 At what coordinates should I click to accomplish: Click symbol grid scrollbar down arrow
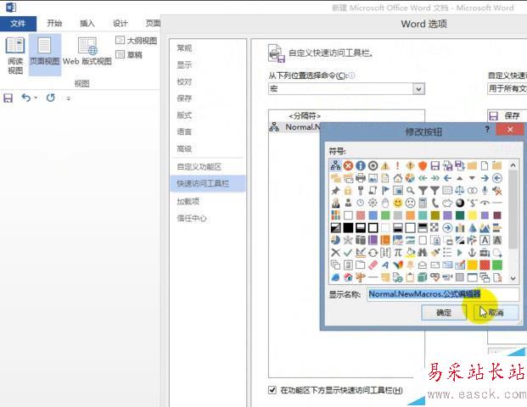coord(513,278)
